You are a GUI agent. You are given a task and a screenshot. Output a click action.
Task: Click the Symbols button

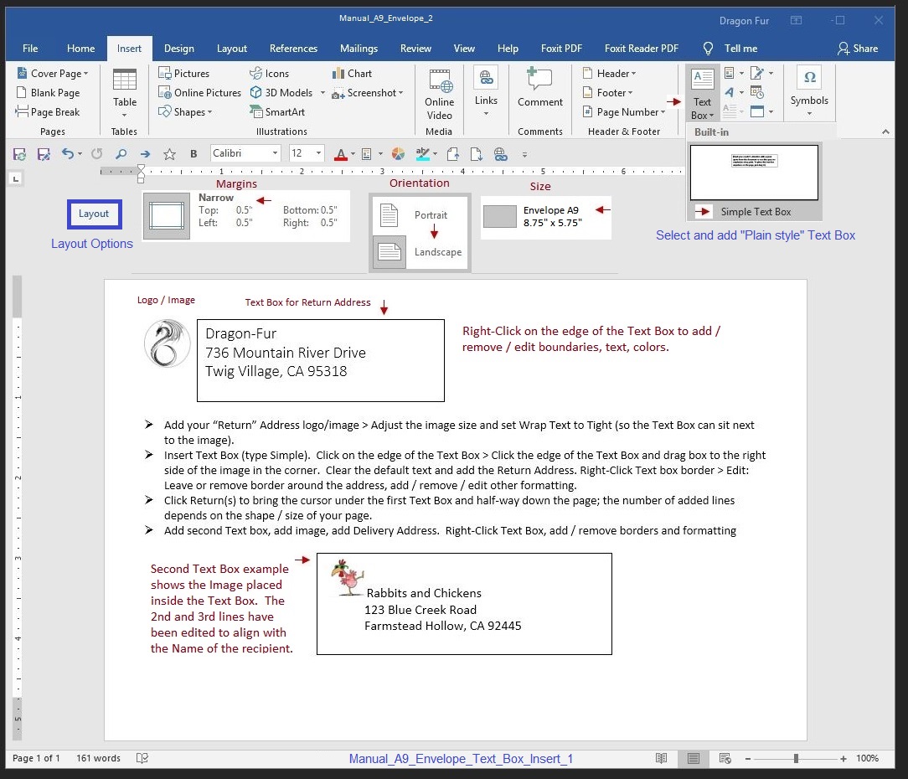[808, 88]
